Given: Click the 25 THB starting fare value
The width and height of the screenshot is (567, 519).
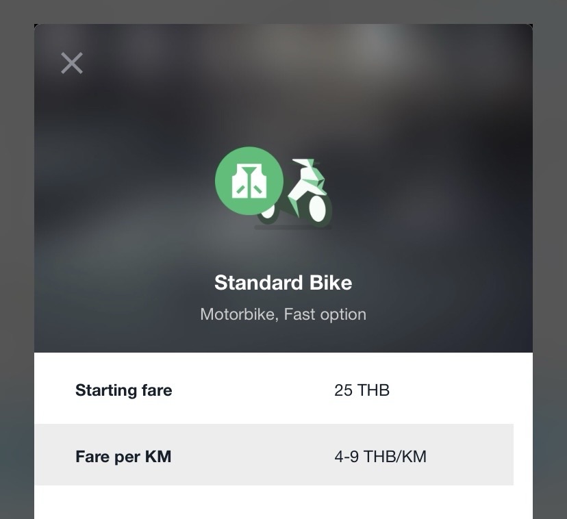Looking at the screenshot, I should pyautogui.click(x=362, y=390).
